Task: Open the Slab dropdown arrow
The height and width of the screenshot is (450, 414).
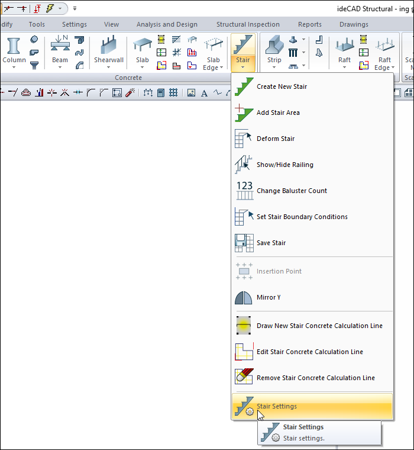Action: pos(142,67)
